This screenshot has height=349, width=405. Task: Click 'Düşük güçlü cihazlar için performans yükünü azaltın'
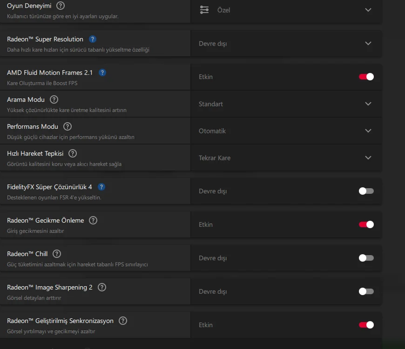pyautogui.click(x=70, y=137)
